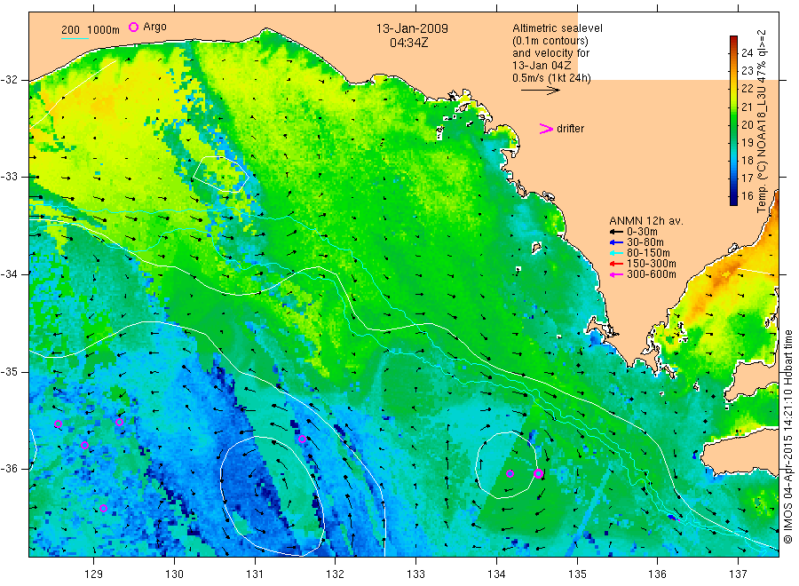Click the '133' longitude axis label
Screen dimensions: 799x586
tap(415, 574)
